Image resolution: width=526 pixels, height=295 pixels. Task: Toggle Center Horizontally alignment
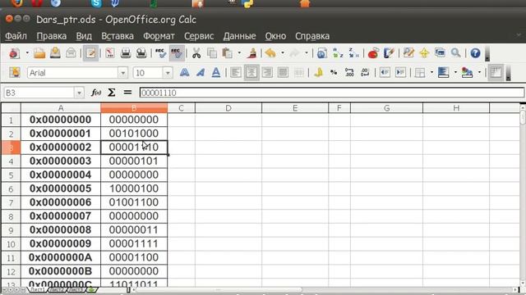click(x=251, y=73)
